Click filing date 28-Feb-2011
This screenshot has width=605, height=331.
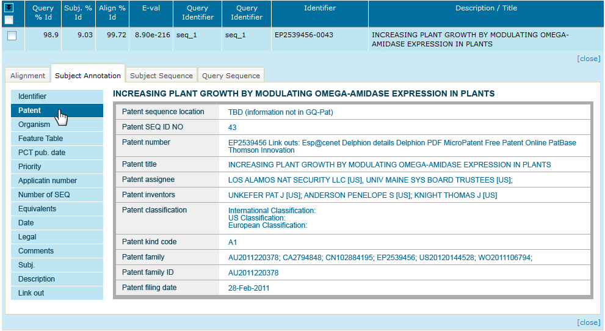coord(248,288)
